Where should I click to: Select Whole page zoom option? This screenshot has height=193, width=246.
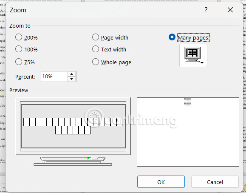[96, 62]
